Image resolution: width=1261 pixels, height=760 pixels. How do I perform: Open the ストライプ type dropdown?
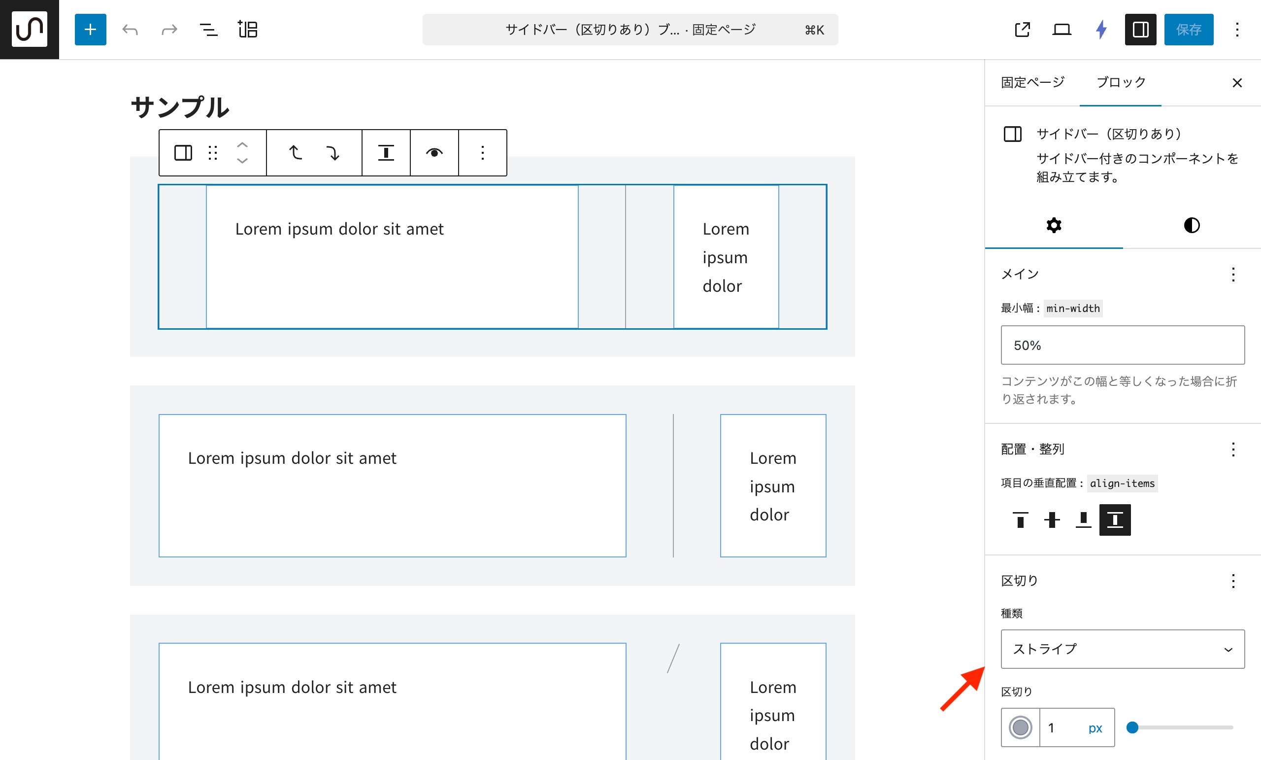[x=1122, y=649]
